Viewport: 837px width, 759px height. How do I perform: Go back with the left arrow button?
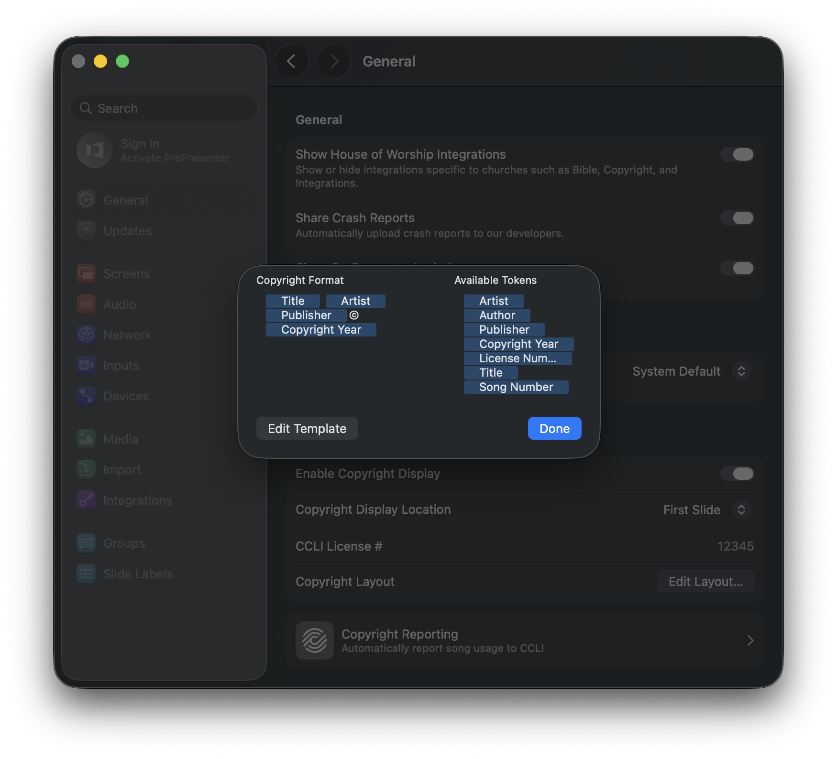[x=291, y=61]
